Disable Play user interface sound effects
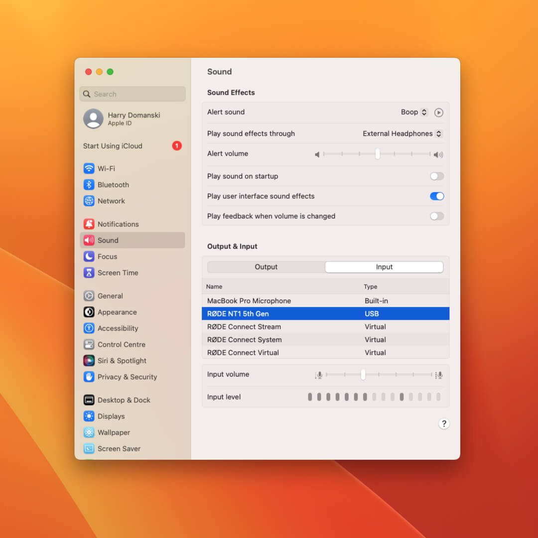 (x=437, y=196)
